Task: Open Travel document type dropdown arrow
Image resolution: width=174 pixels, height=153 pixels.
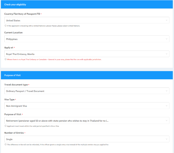Action: point(166,91)
